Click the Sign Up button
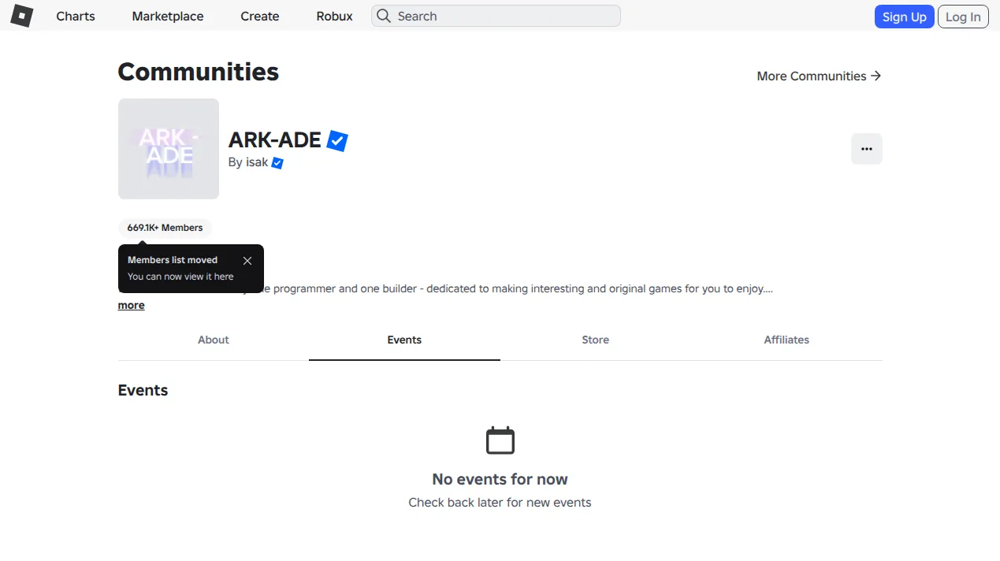This screenshot has height=561, width=1000. 904,17
